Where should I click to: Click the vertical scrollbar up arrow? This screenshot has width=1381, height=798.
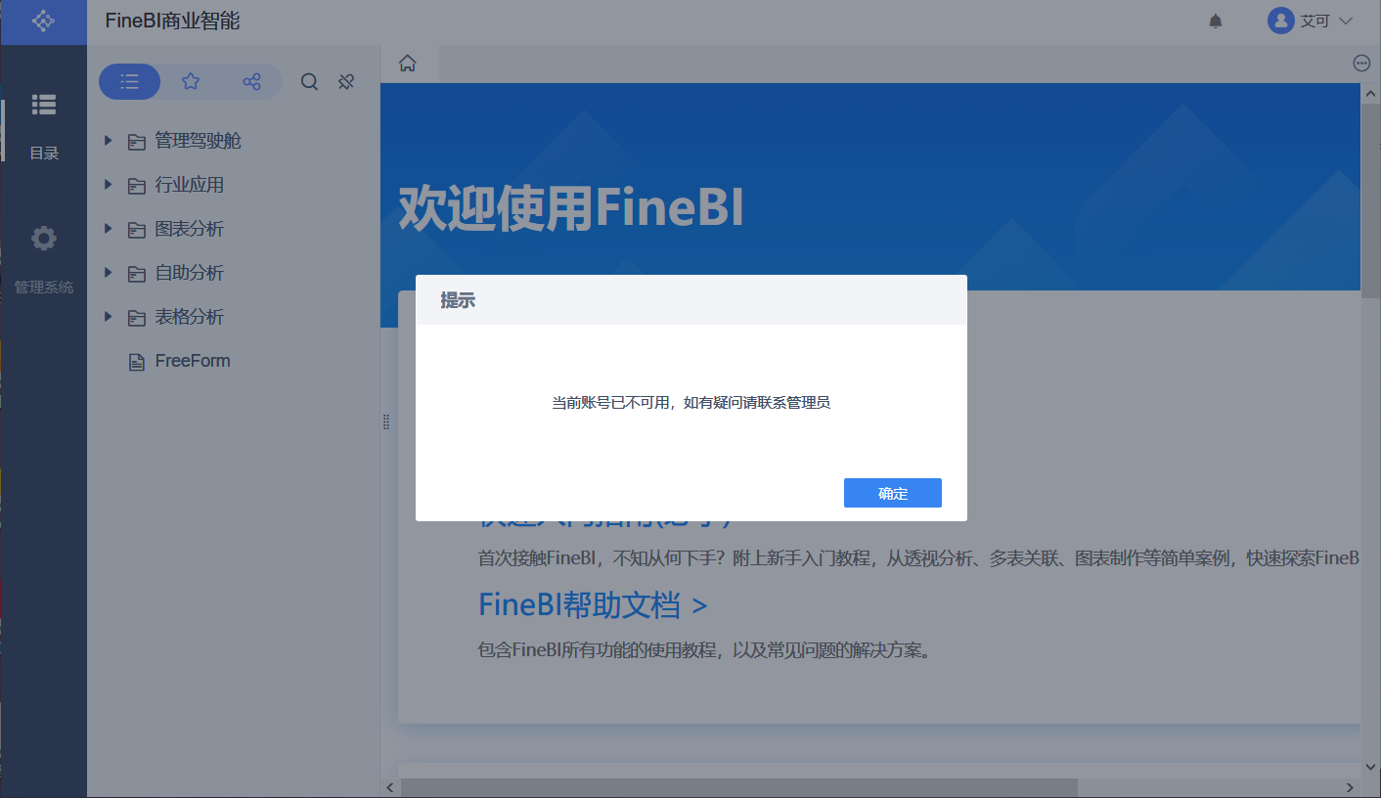(1371, 92)
